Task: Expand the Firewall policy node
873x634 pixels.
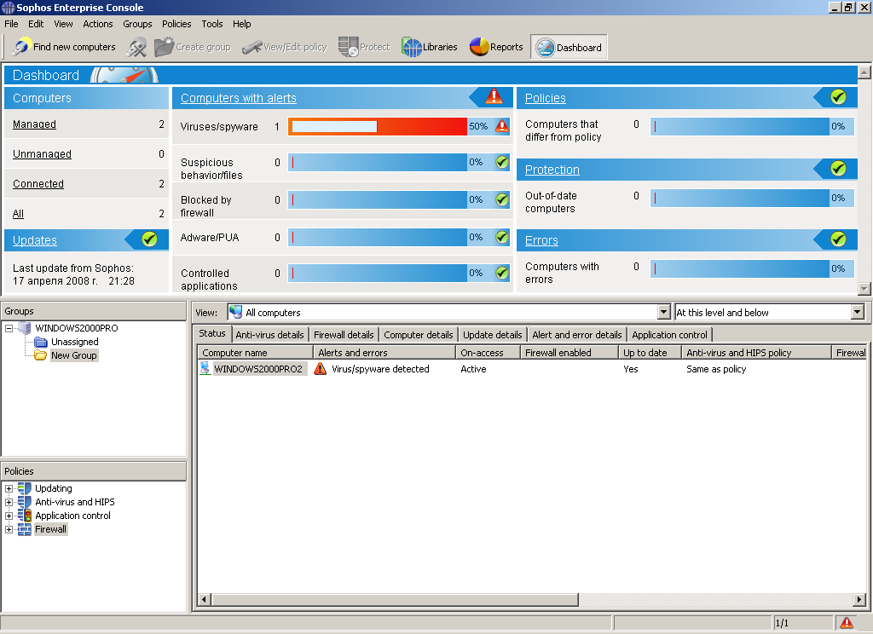Action: point(9,529)
